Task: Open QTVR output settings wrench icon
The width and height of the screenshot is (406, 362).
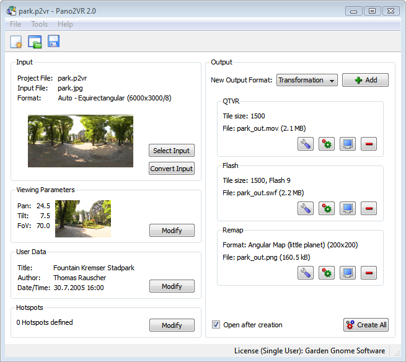Action: coord(306,144)
